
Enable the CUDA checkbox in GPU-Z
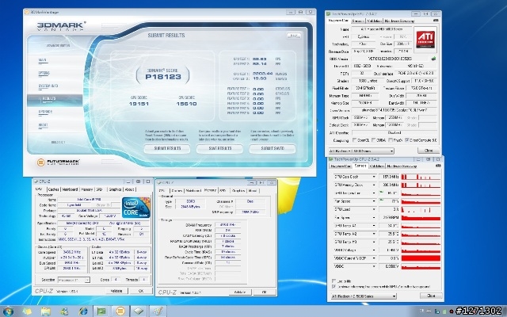point(374,140)
